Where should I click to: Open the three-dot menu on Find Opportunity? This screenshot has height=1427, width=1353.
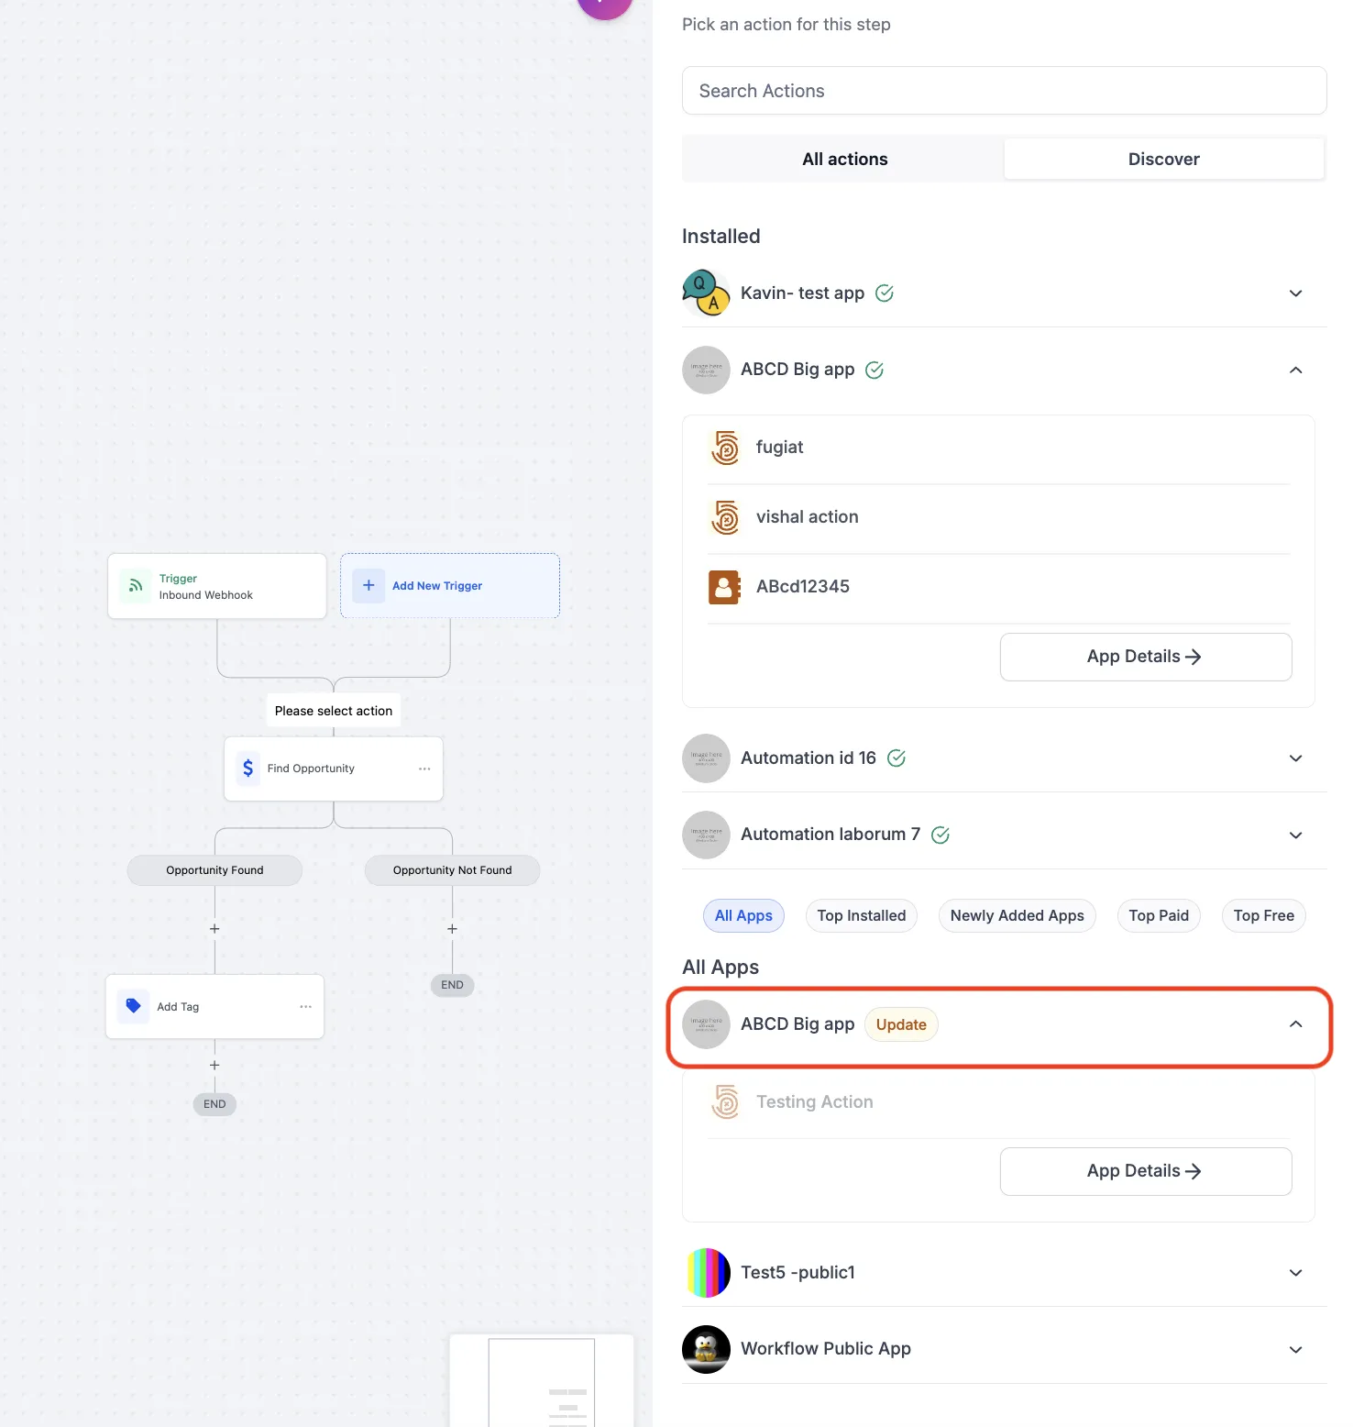(424, 769)
